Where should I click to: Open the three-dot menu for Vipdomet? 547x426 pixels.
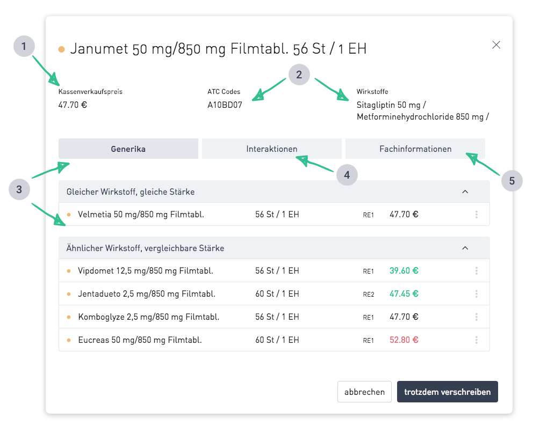[477, 271]
